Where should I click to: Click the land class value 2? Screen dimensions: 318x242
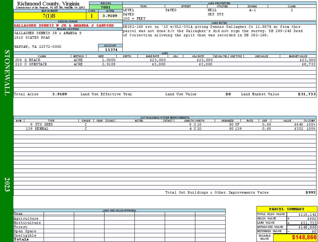click(x=292, y=10)
